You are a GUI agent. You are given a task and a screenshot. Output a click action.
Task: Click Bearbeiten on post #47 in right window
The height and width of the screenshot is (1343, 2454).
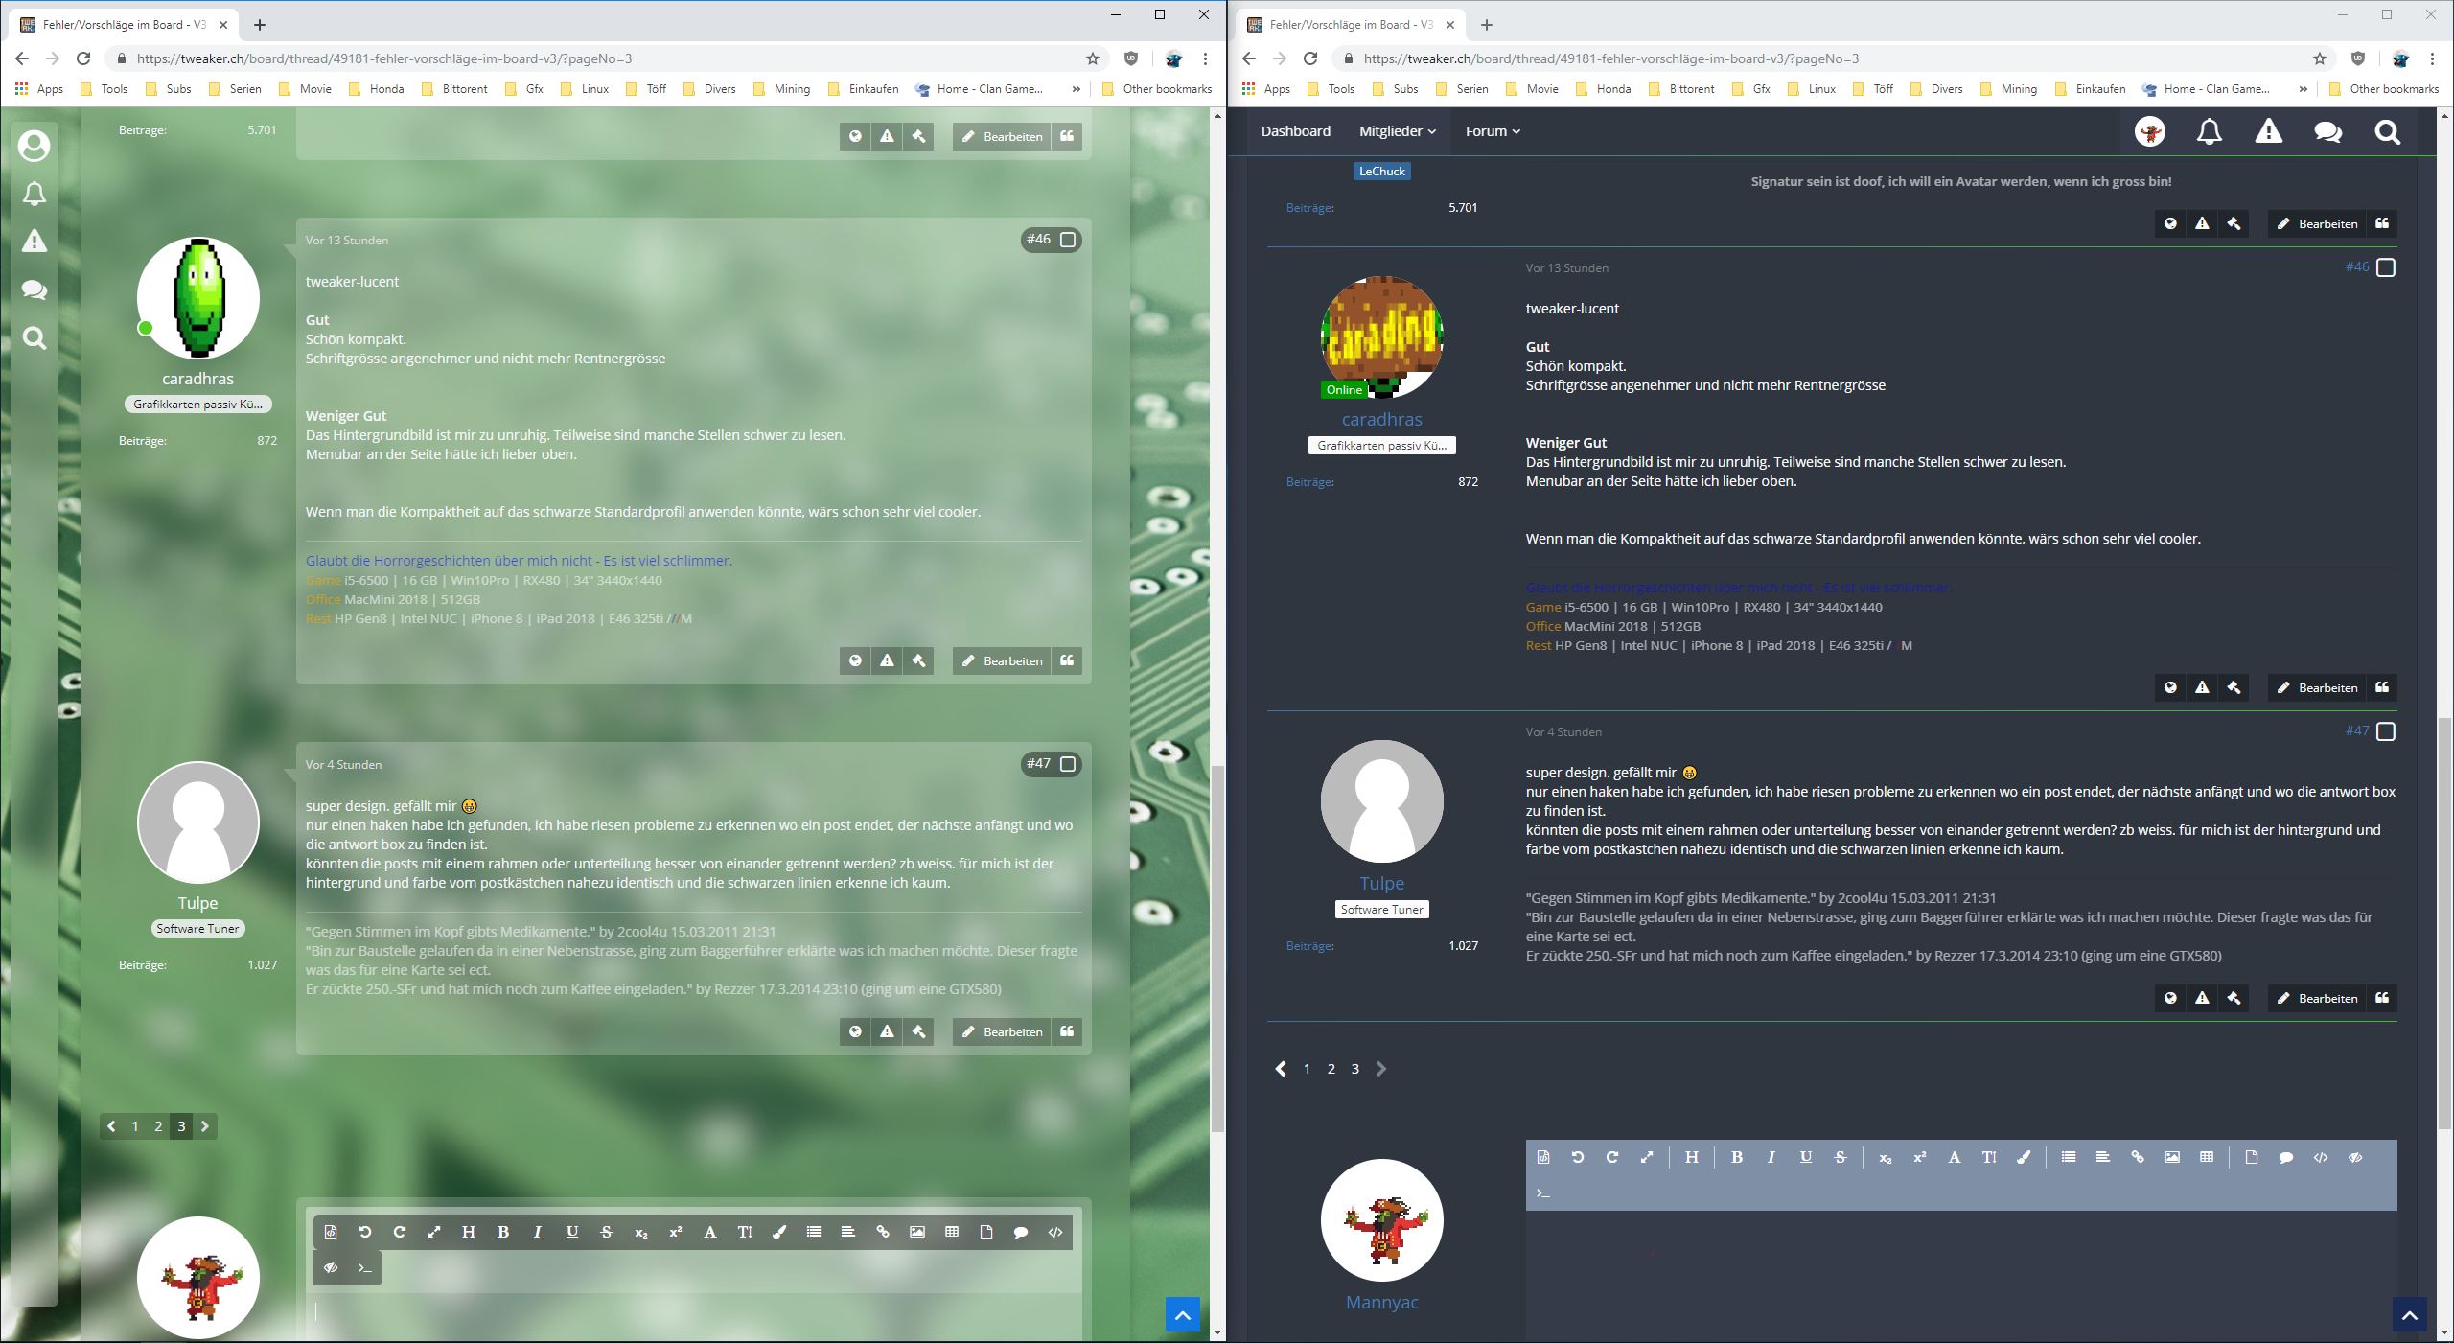2316,998
